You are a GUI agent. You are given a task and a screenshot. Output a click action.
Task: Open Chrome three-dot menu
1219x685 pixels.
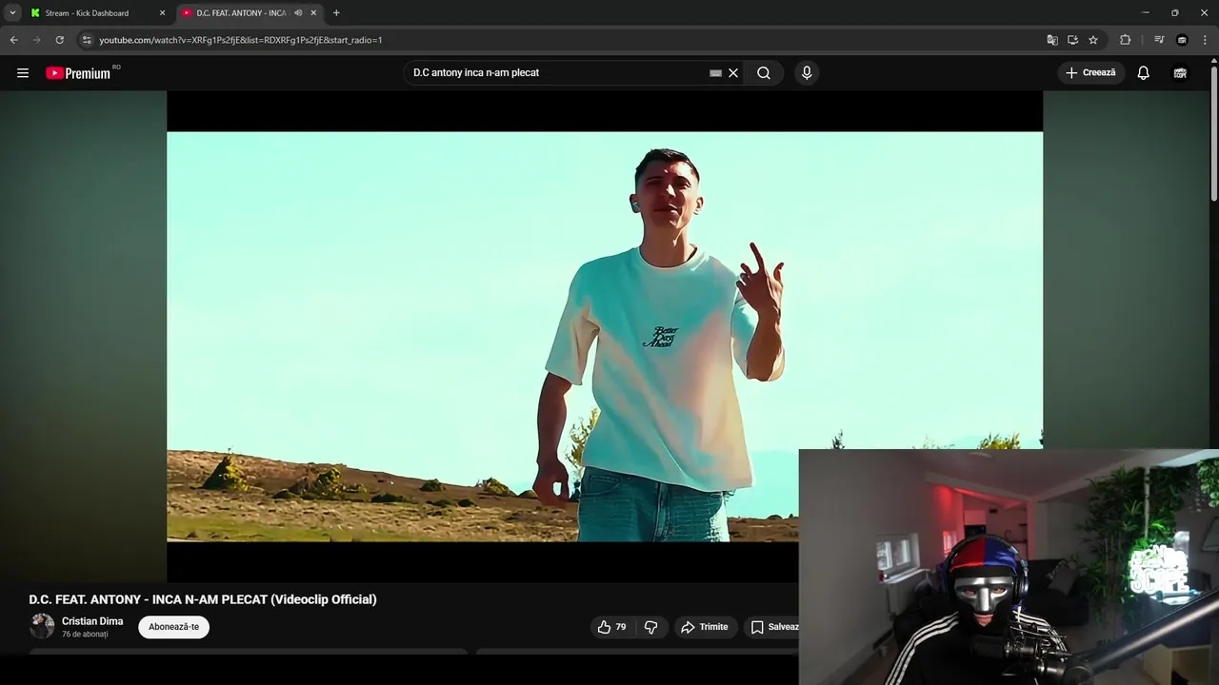(1205, 40)
